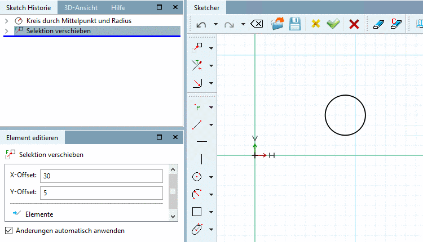Expand the Selektion verschieben history entry
This screenshot has width=423, height=242.
click(x=7, y=31)
